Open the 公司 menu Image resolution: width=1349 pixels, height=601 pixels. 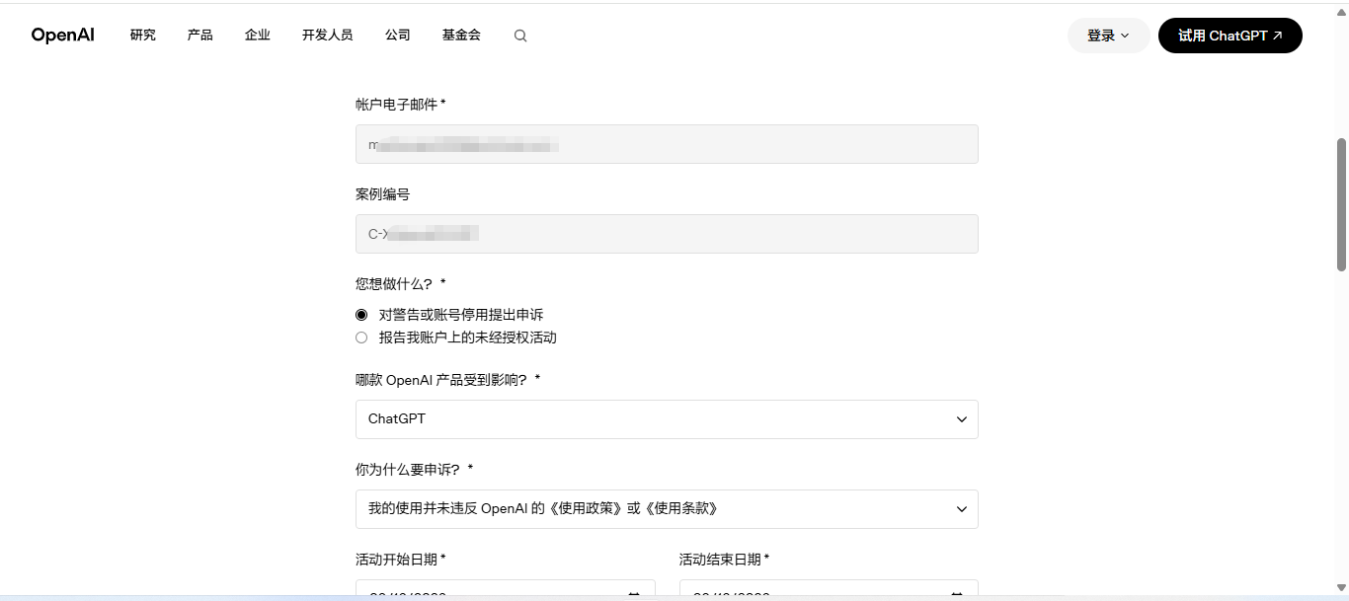point(398,36)
